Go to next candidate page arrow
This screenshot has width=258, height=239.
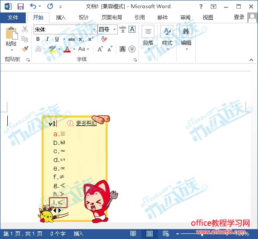(60, 210)
